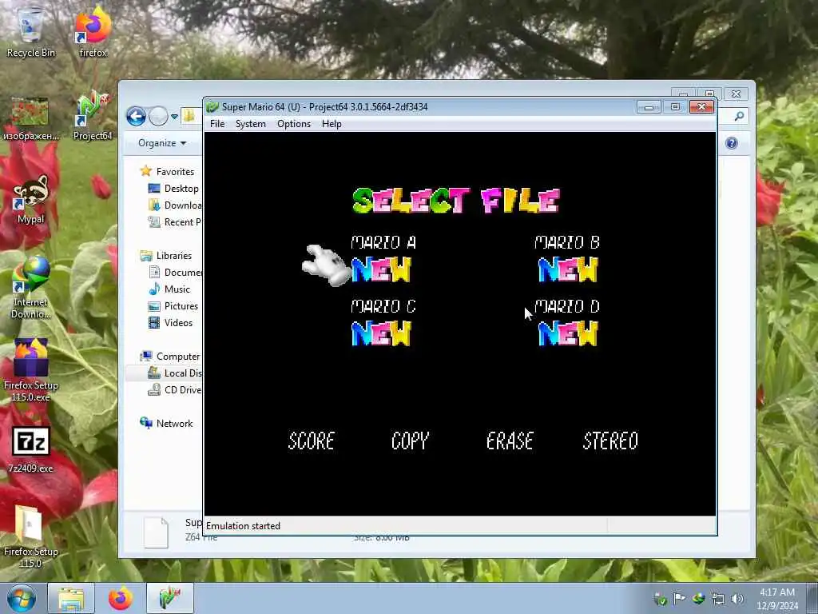Select Recent Places under Favorites

175,222
